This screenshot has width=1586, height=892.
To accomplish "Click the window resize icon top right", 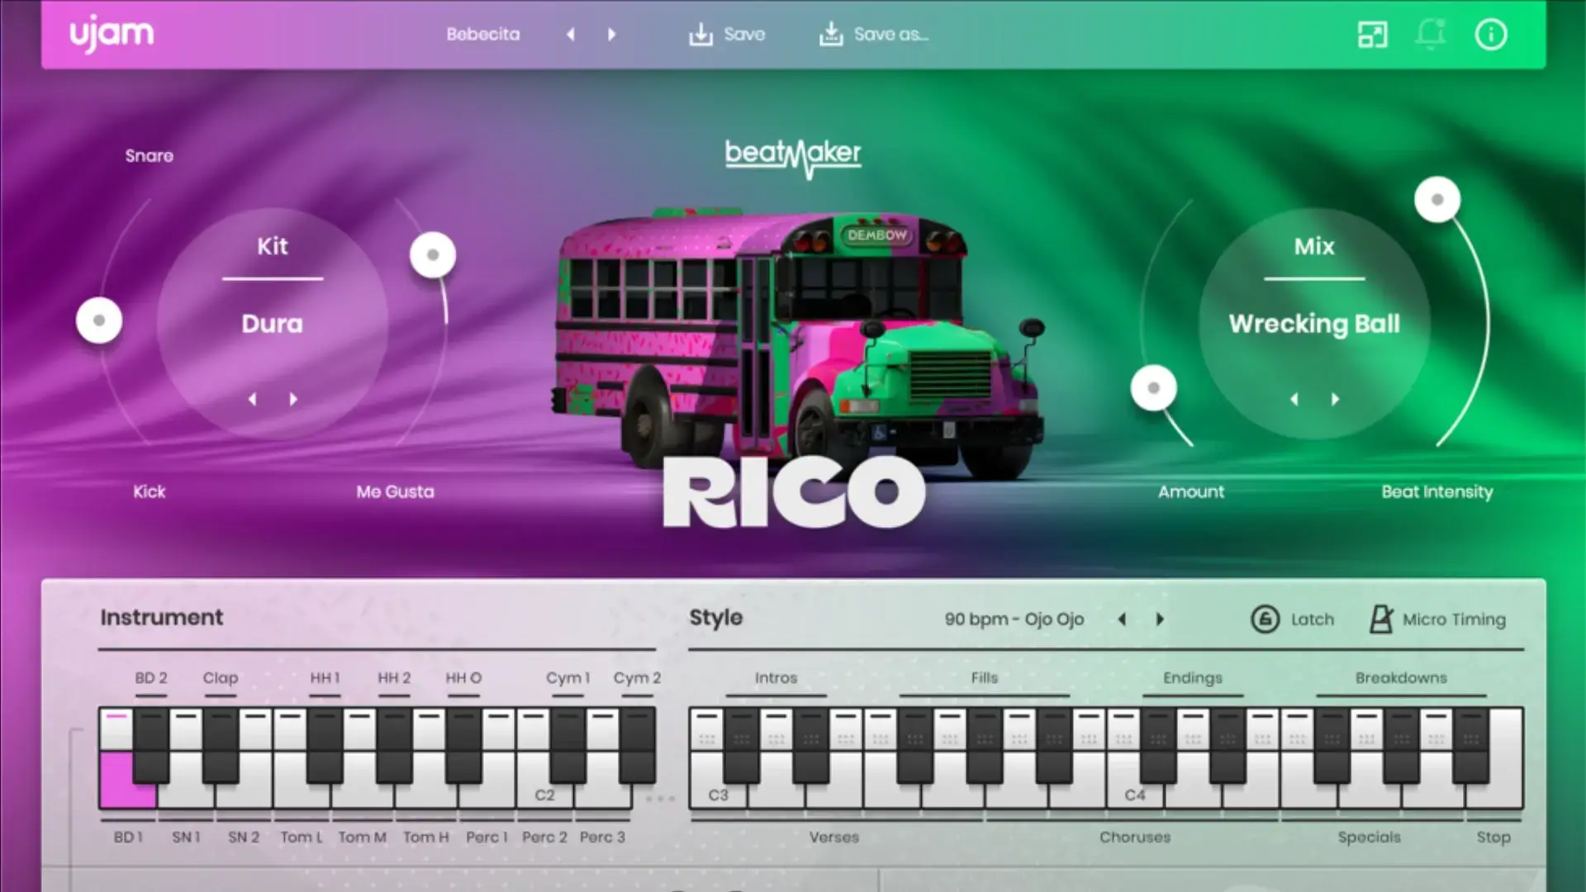I will tap(1372, 34).
